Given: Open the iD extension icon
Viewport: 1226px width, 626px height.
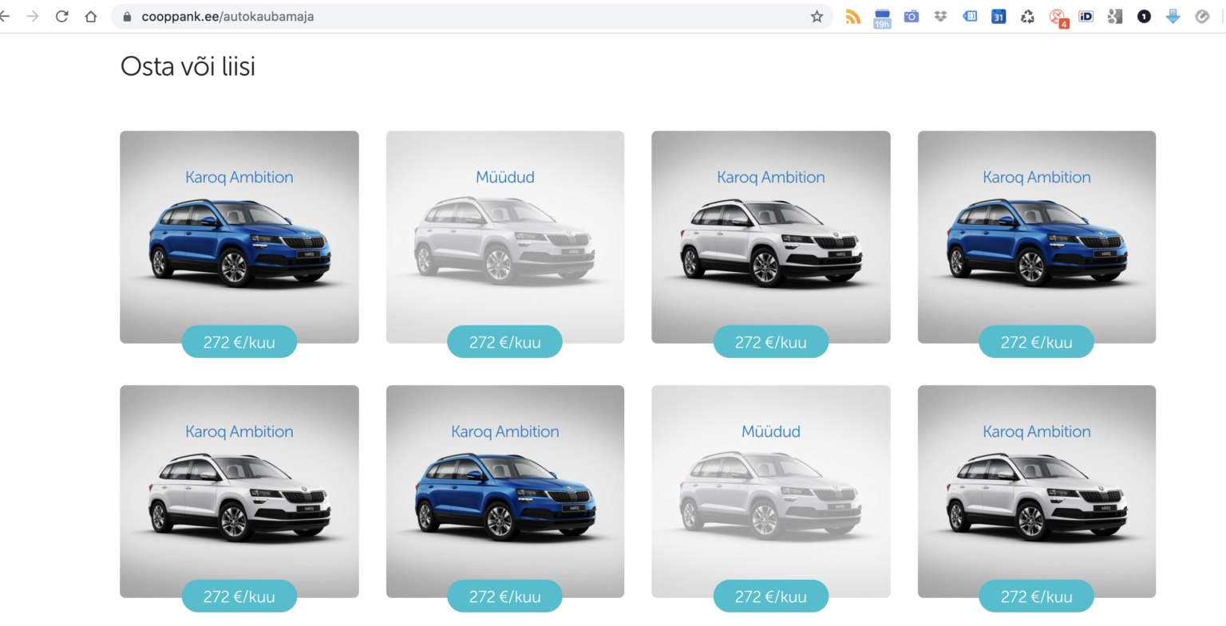Looking at the screenshot, I should 1086,17.
